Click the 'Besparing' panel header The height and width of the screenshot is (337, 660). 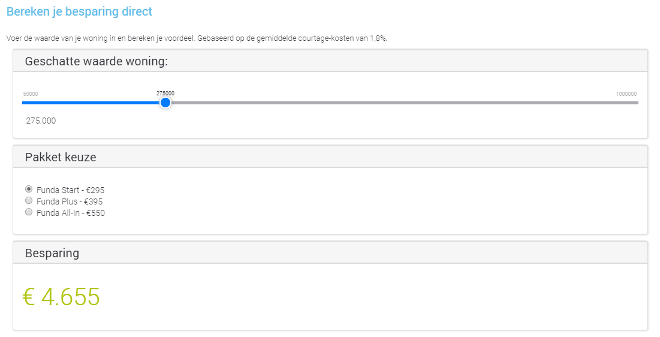point(330,253)
